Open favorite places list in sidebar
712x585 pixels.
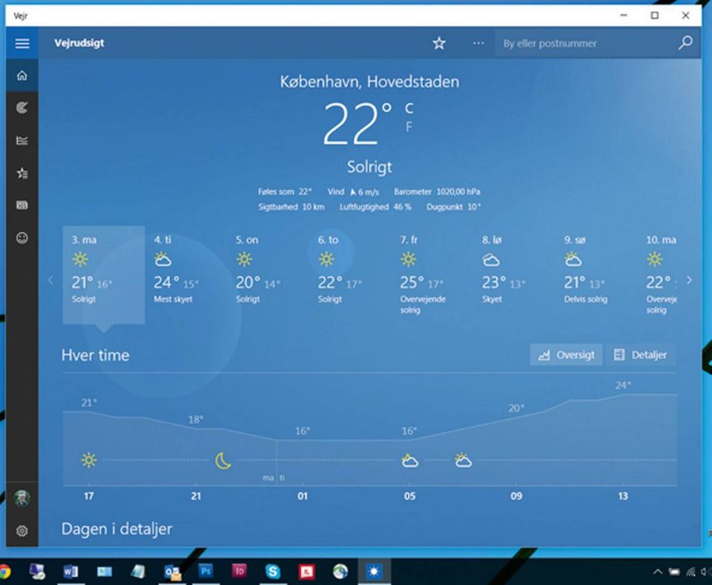(22, 173)
